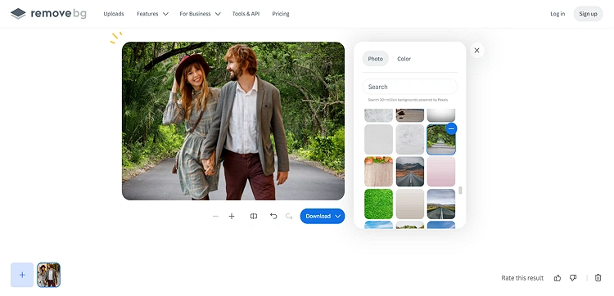The width and height of the screenshot is (614, 296).
Task: Close the background panel
Action: [x=476, y=51]
